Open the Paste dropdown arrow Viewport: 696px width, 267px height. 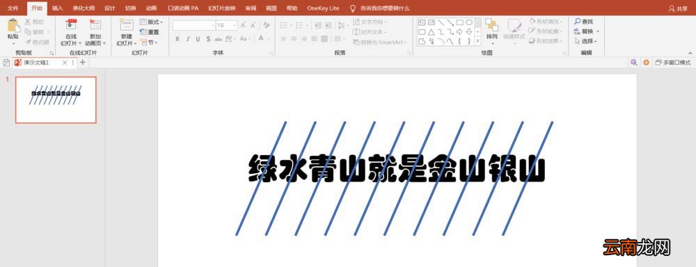tap(13, 43)
